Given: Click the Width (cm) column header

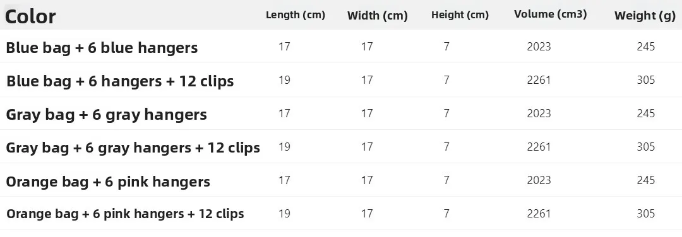Looking at the screenshot, I should pyautogui.click(x=377, y=16).
